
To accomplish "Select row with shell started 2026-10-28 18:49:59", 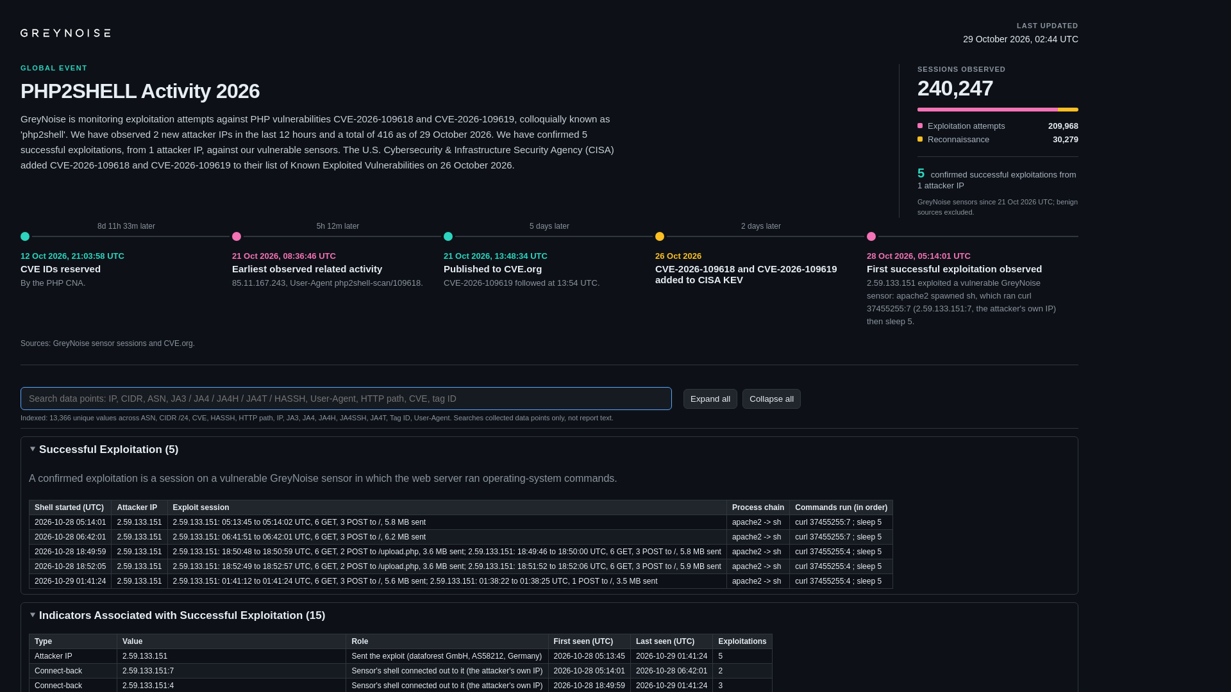I will [461, 552].
